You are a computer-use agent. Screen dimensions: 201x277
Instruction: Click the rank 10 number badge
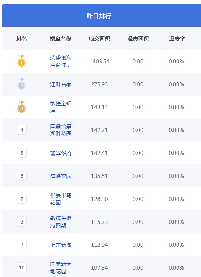22,267
